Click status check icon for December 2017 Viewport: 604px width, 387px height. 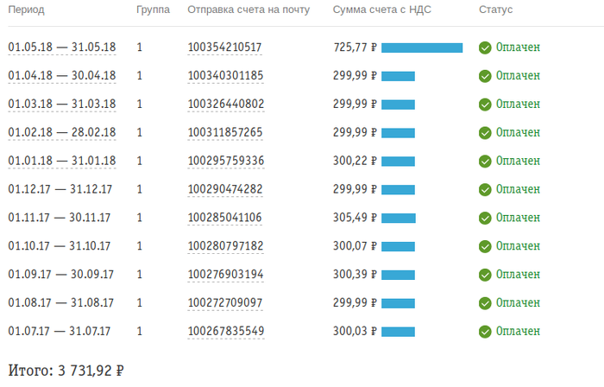485,189
